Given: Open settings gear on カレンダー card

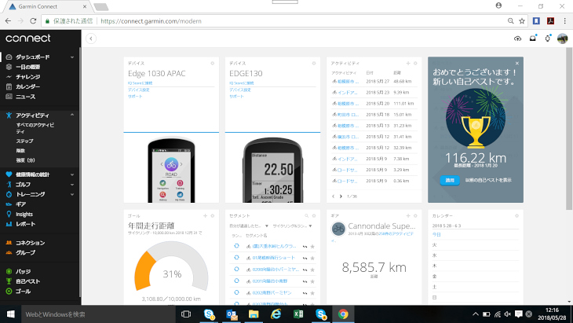Looking at the screenshot, I should [x=516, y=216].
